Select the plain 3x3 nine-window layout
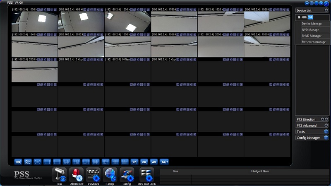The height and width of the screenshot is (186, 331). (x=96, y=162)
